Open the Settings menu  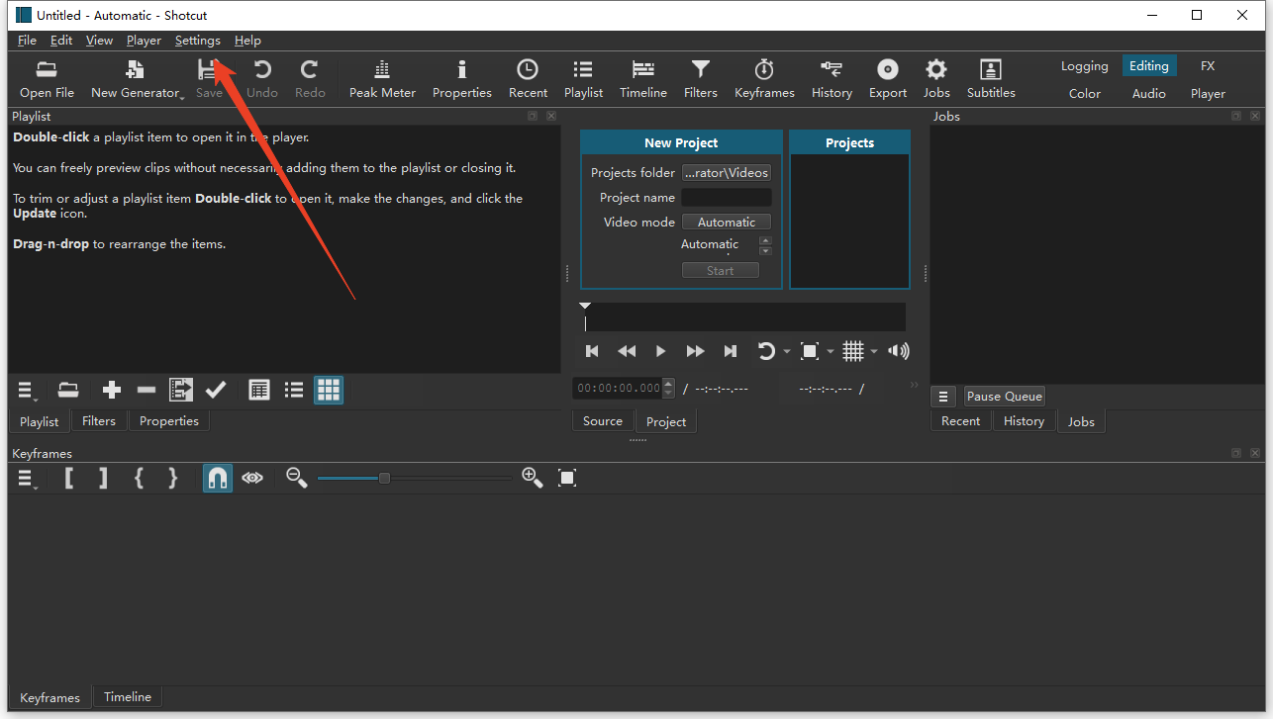tap(197, 41)
